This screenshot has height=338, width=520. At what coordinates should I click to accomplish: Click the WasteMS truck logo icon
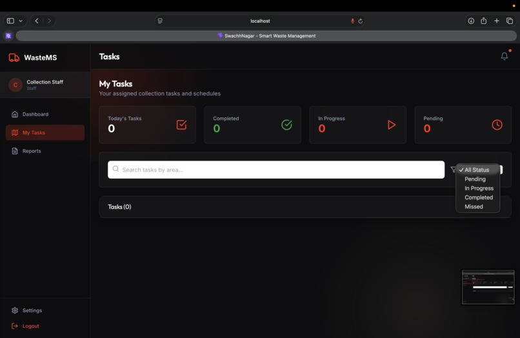click(14, 57)
